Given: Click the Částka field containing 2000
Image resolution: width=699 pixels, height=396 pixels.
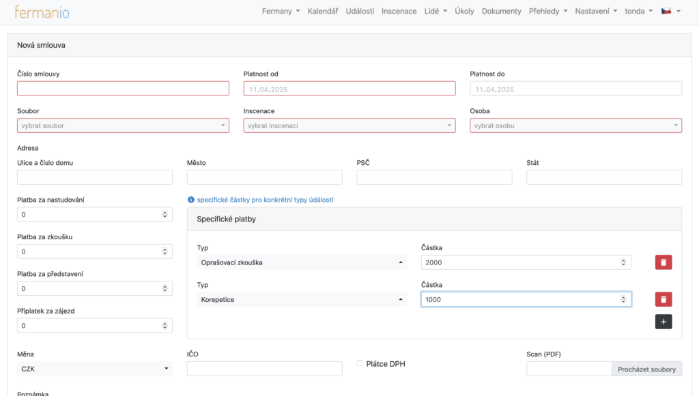Looking at the screenshot, I should point(526,262).
